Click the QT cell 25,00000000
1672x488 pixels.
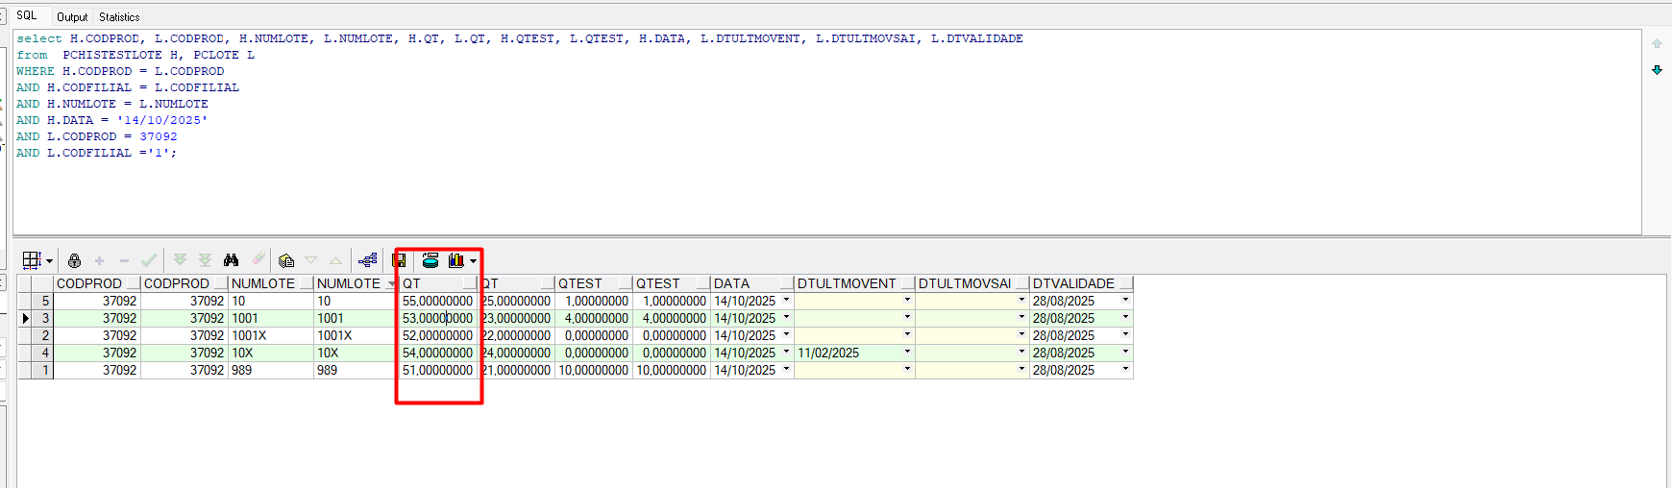click(x=517, y=301)
